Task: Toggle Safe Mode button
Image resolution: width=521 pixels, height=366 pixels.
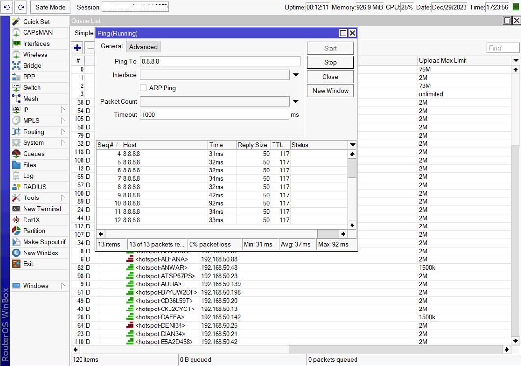Action: (51, 7)
